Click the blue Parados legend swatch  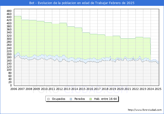(x=71, y=99)
